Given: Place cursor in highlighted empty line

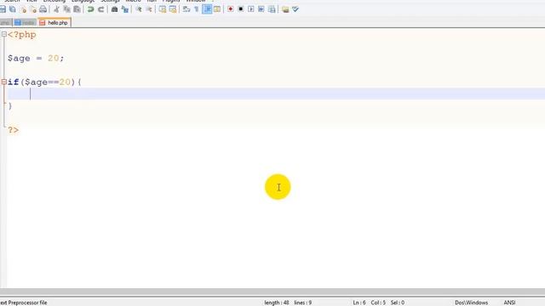Looking at the screenshot, I should point(276,93).
